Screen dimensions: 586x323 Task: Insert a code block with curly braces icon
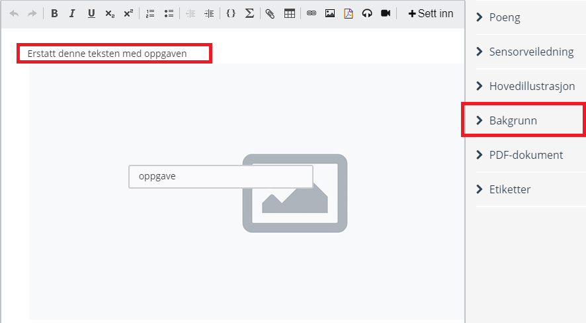(x=231, y=14)
